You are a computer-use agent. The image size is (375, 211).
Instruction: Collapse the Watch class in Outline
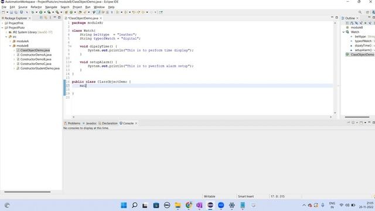[344, 32]
